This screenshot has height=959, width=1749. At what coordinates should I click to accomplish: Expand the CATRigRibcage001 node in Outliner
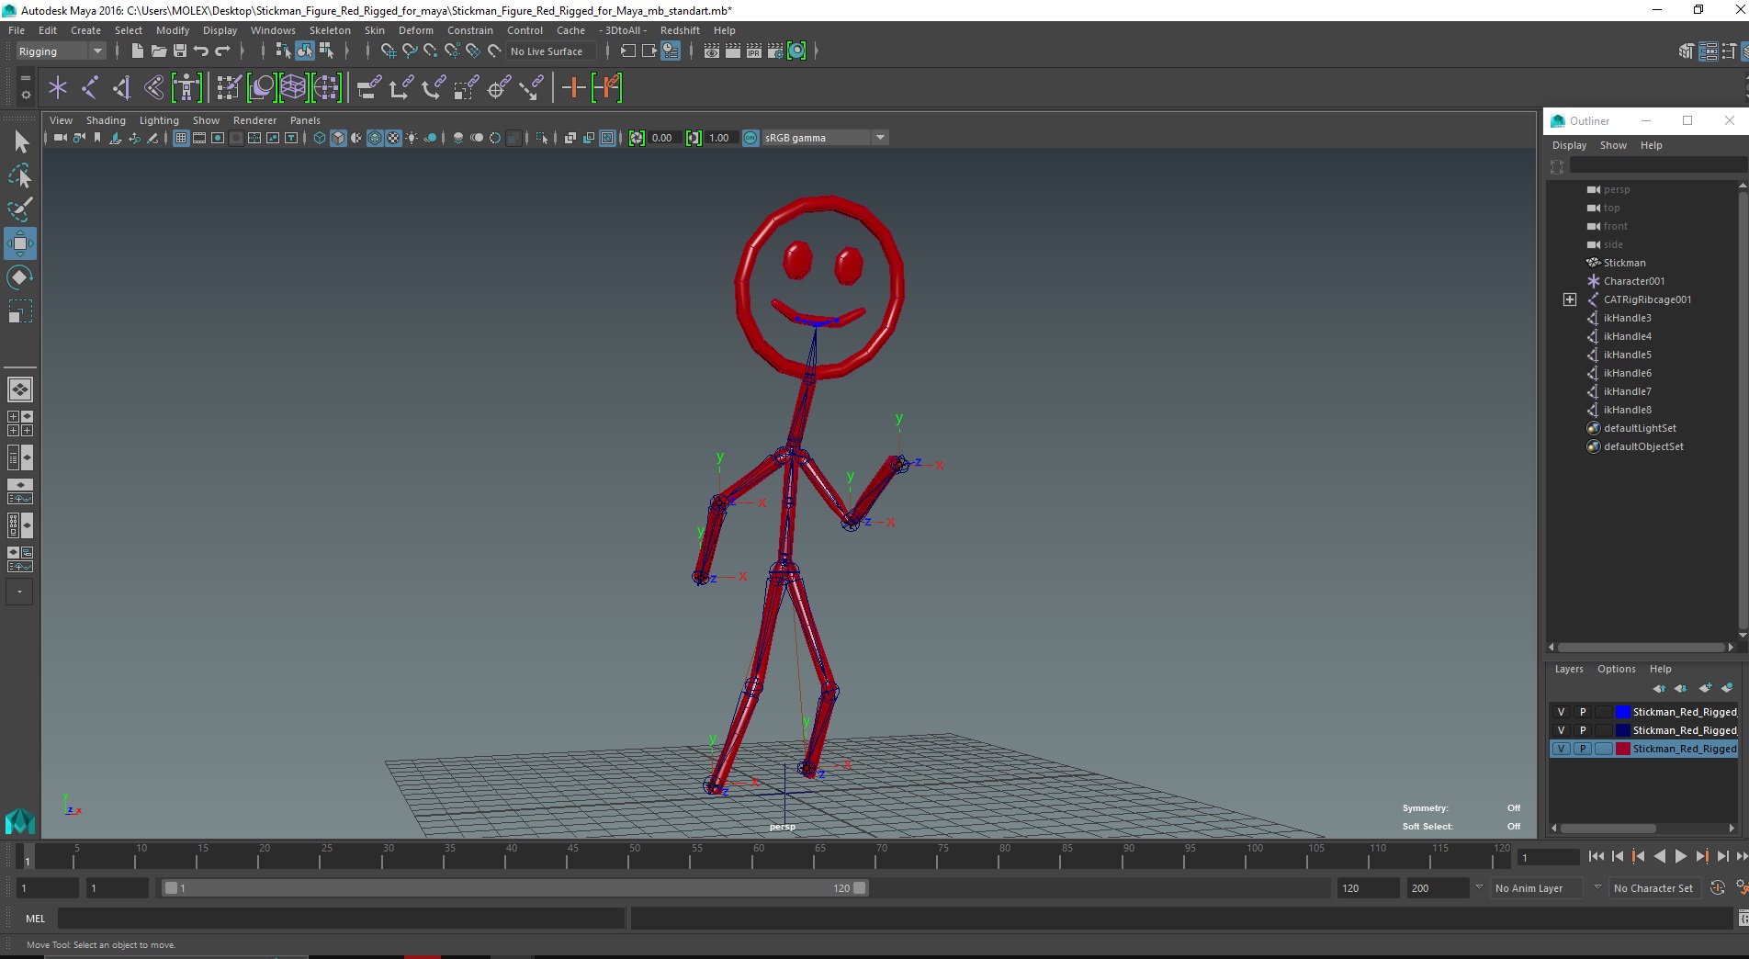tap(1570, 299)
